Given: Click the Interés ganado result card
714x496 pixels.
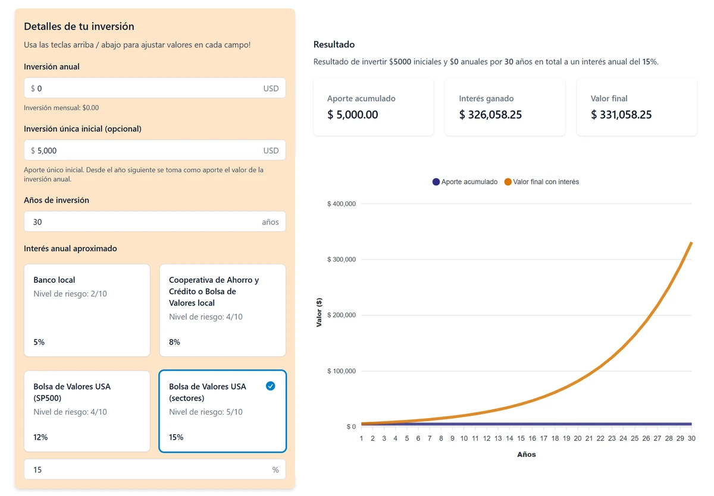Looking at the screenshot, I should click(505, 107).
